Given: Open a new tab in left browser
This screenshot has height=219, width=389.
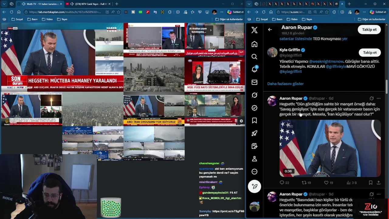Looking at the screenshot, I should tap(117, 4).
